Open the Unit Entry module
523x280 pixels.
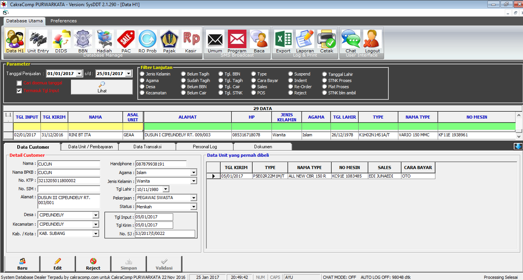click(38, 42)
